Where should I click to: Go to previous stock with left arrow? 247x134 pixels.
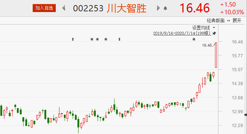[63, 8]
